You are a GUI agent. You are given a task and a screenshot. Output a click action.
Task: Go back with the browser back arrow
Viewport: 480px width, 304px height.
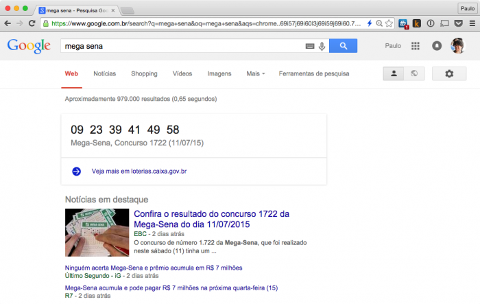tap(8, 23)
